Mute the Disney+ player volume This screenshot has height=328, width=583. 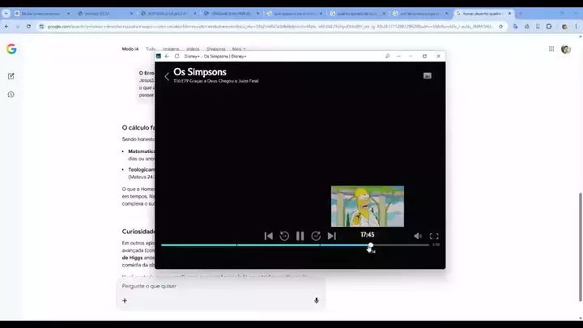(x=418, y=236)
